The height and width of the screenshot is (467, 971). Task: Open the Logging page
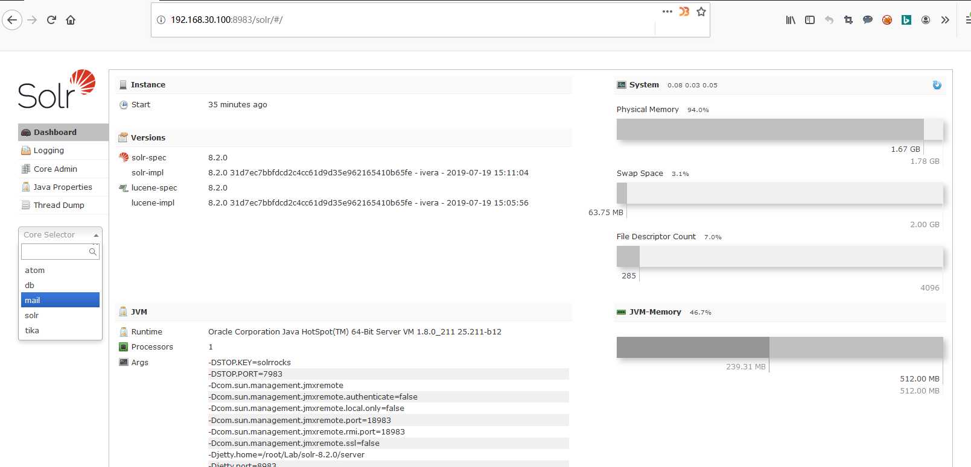63,151
